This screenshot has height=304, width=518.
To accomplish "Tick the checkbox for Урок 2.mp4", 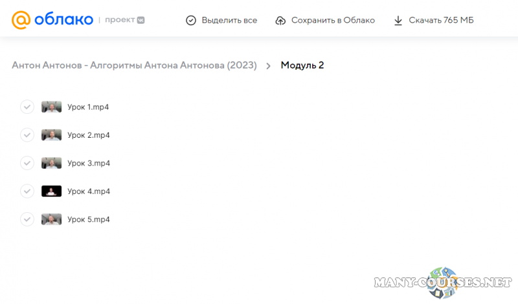I will 27,135.
